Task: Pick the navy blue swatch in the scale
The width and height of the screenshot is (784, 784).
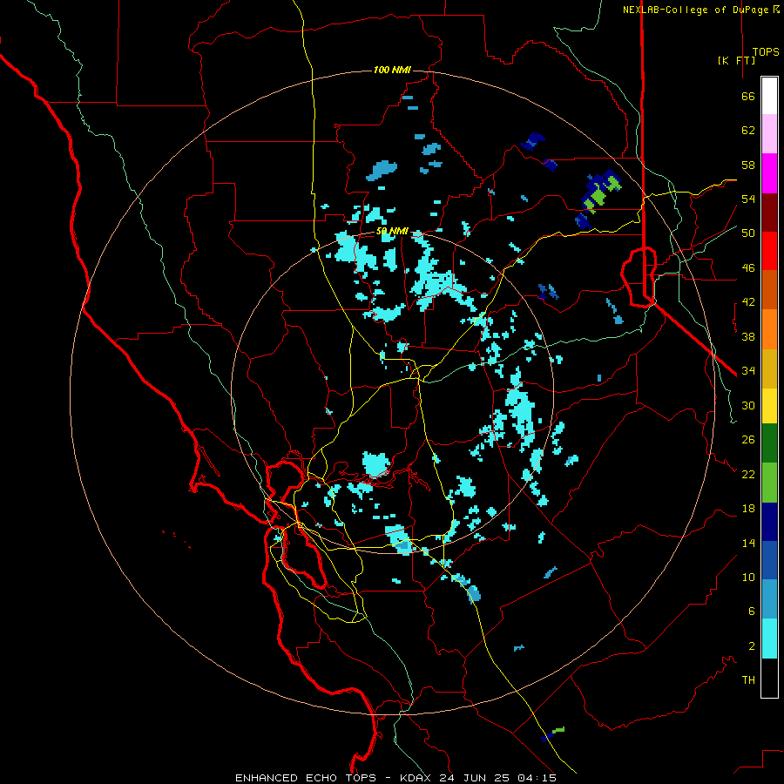Action: [x=769, y=522]
